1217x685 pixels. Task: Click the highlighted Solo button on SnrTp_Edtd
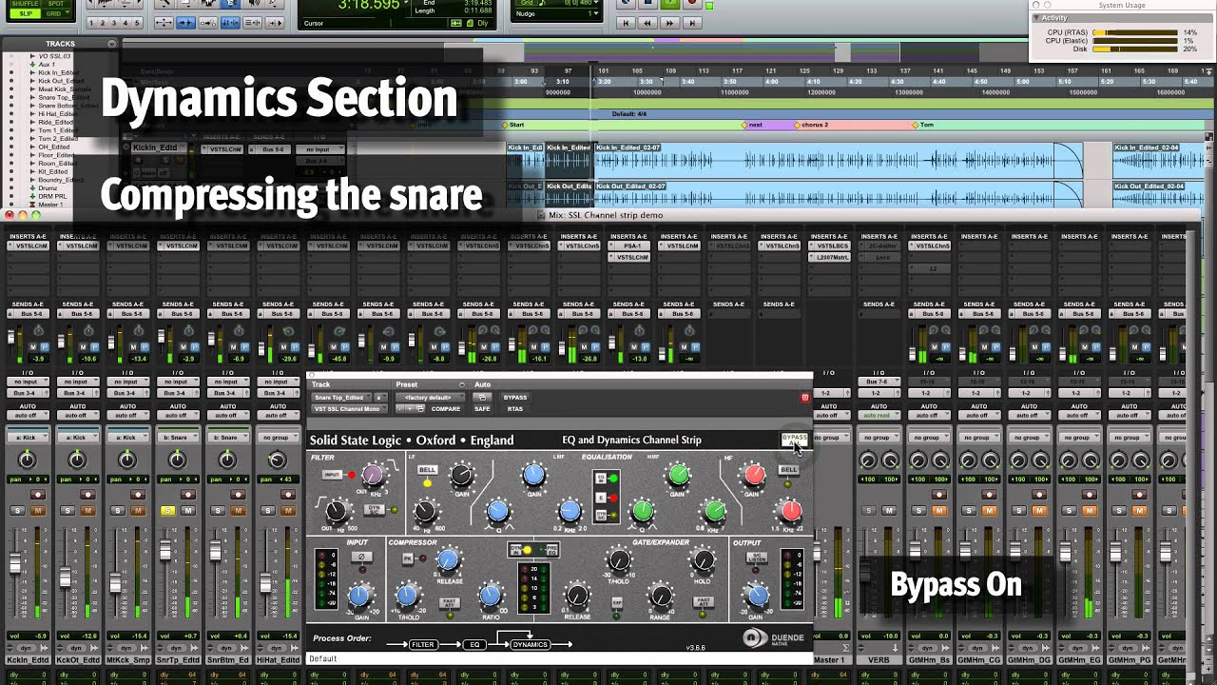167,511
